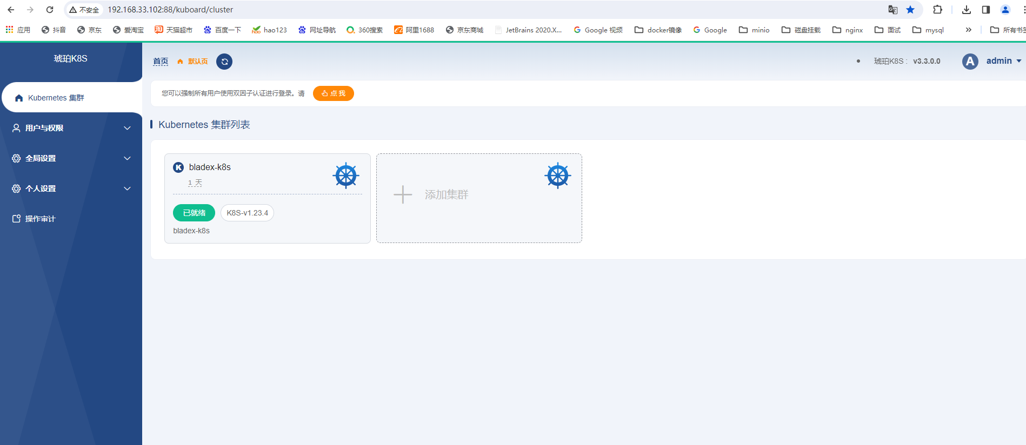Expand the 用户与权限 menu chevron
Viewport: 1026px width, 445px height.
pos(128,128)
